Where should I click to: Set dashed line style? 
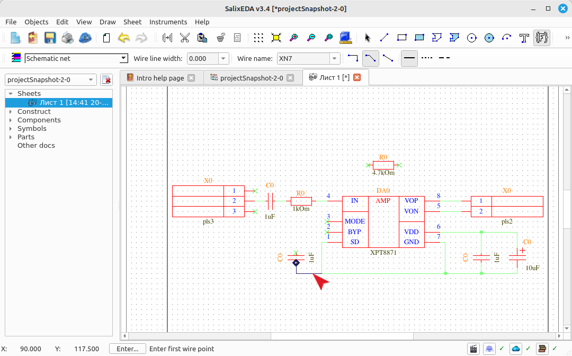pos(444,58)
